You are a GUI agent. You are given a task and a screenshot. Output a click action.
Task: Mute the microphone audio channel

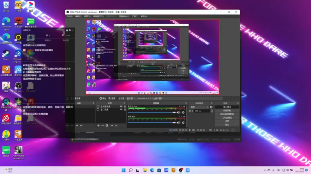178,113
